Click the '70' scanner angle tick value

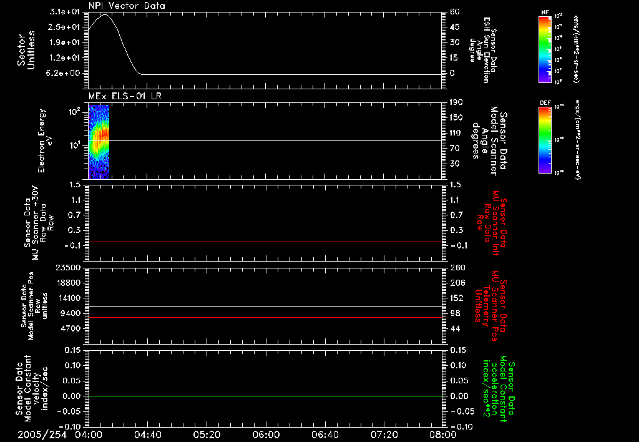tap(455, 149)
